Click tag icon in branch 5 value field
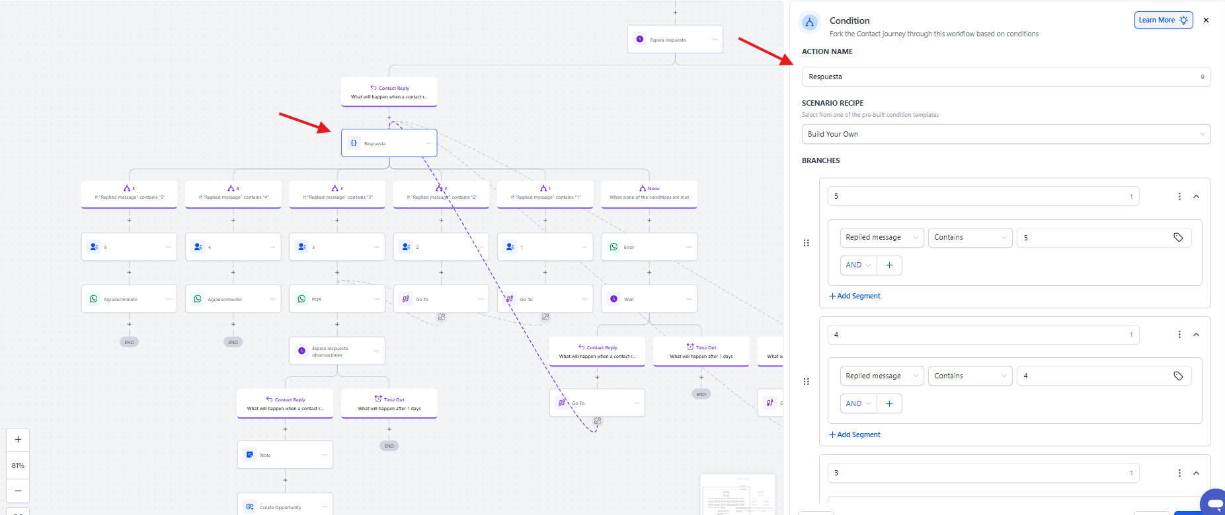The width and height of the screenshot is (1225, 515). pos(1177,238)
